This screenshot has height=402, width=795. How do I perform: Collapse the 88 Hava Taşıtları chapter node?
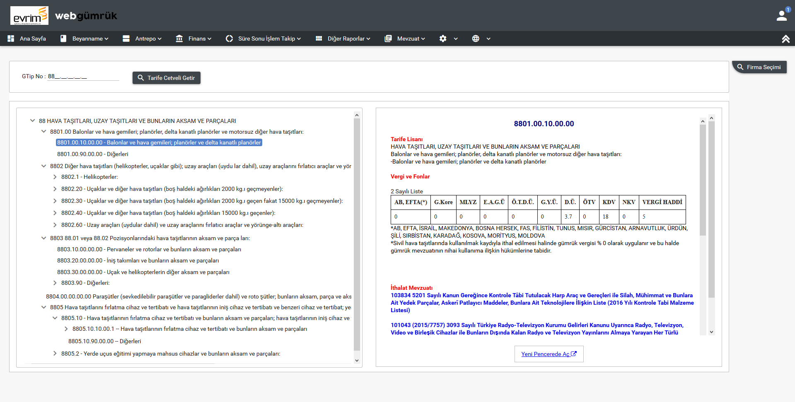point(32,121)
